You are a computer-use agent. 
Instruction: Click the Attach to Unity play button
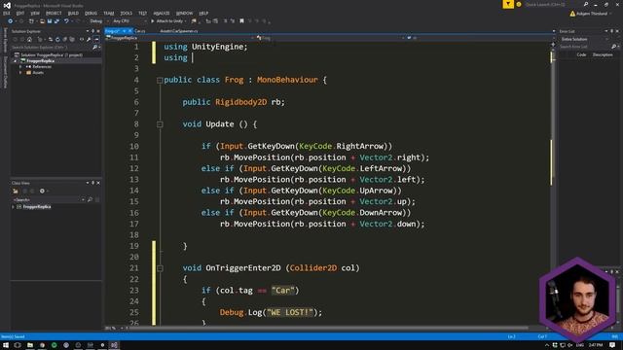(x=153, y=21)
